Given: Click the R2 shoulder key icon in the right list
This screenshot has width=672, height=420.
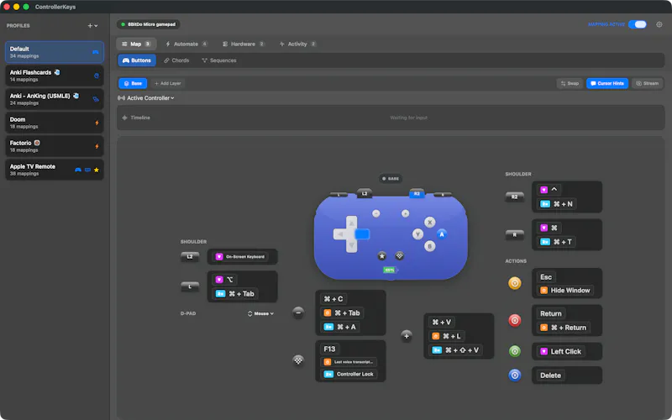Looking at the screenshot, I should coord(514,197).
